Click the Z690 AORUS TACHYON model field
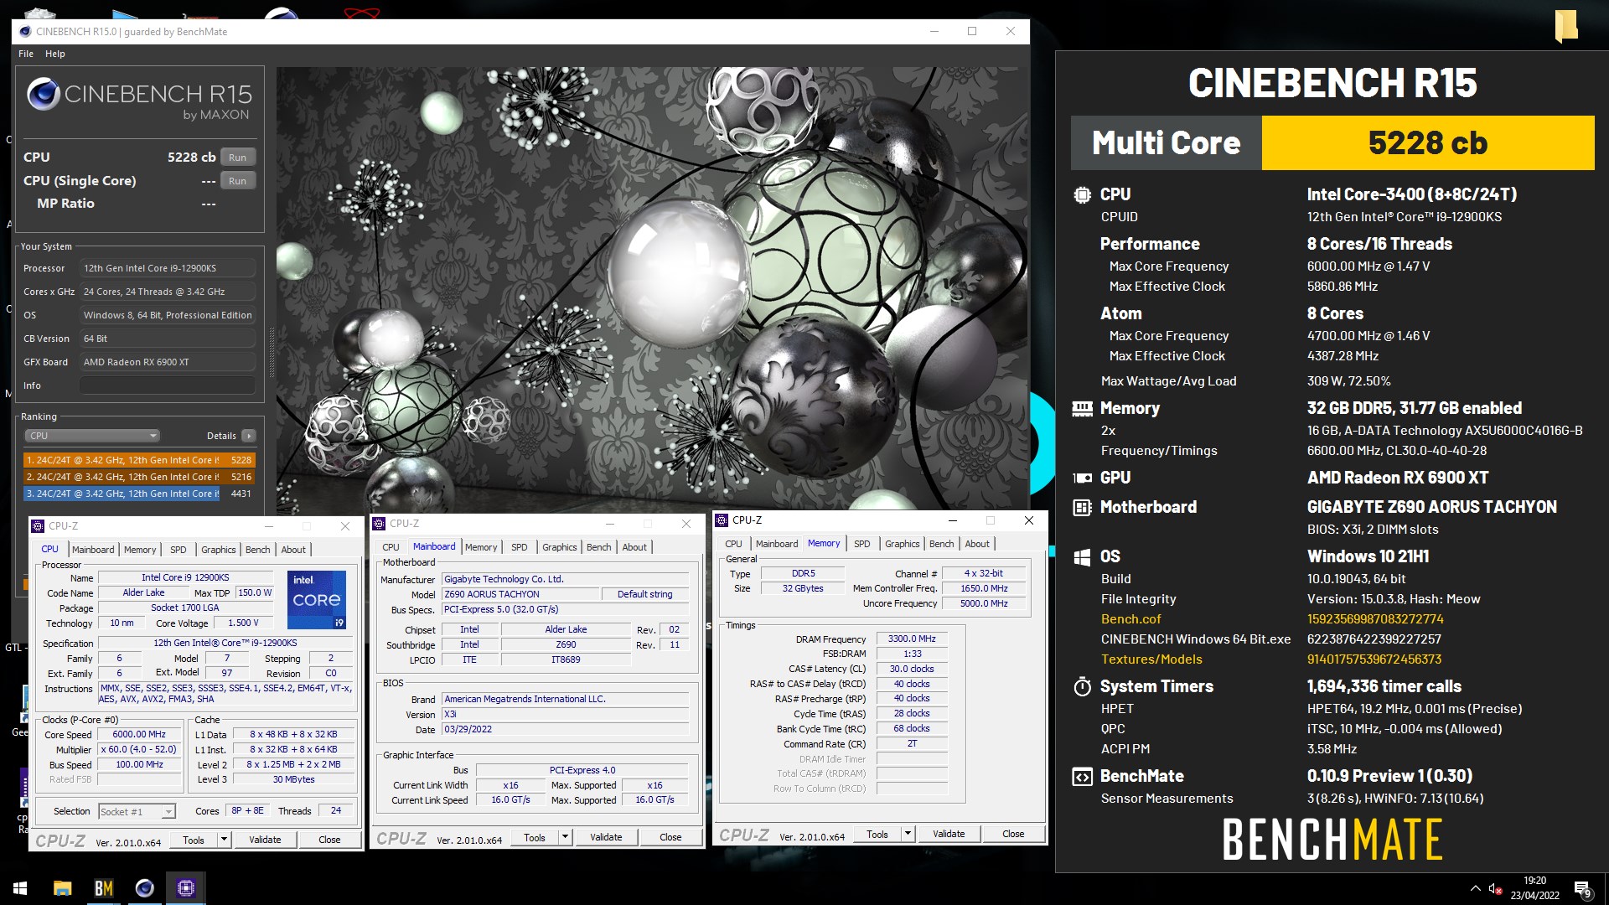The width and height of the screenshot is (1609, 905). click(520, 594)
